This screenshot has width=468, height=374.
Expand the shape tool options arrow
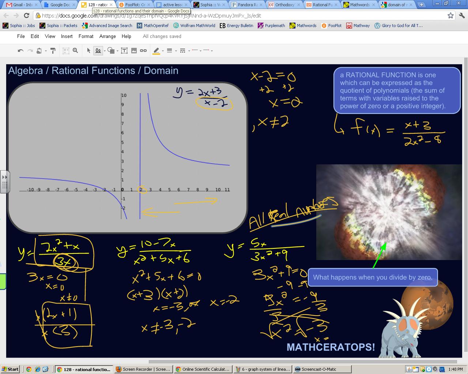click(x=117, y=51)
